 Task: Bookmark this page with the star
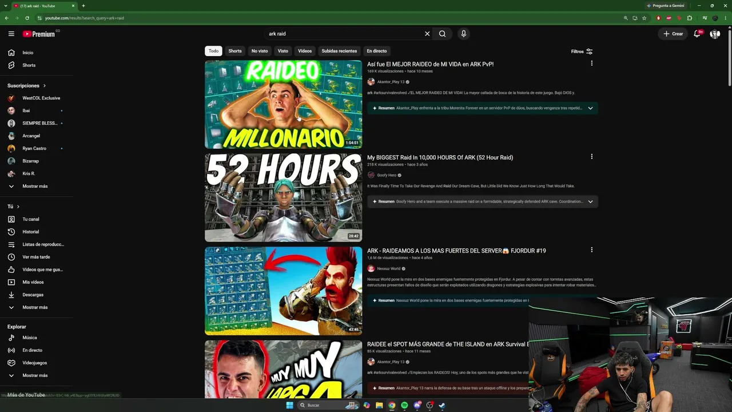click(645, 18)
